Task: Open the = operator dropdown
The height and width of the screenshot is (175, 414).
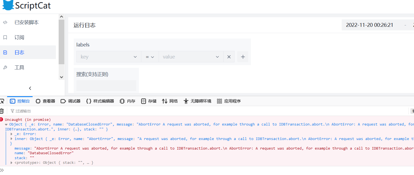Action: (150, 57)
